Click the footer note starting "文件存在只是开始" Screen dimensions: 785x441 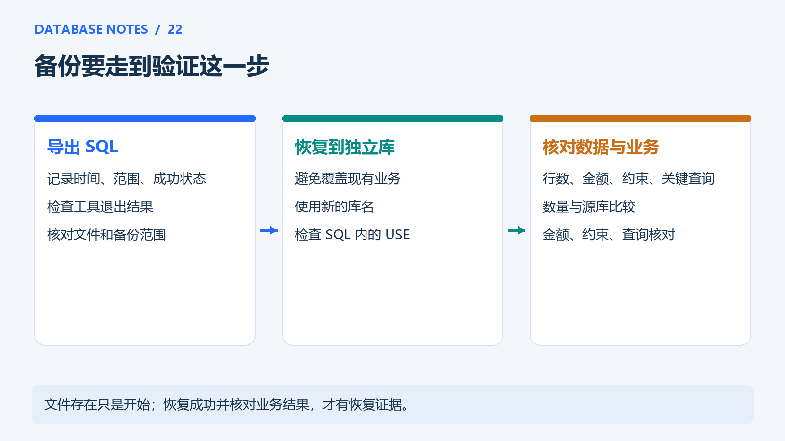click(228, 405)
